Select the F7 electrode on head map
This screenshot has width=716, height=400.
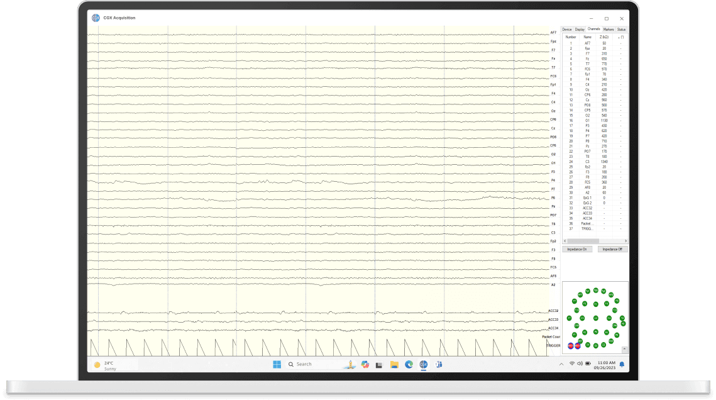click(x=575, y=301)
